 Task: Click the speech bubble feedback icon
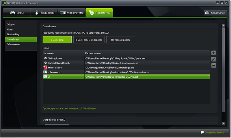point(202,133)
